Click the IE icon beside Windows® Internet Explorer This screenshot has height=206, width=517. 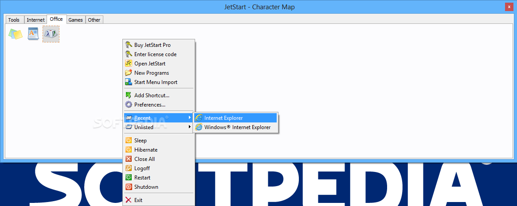(x=199, y=127)
